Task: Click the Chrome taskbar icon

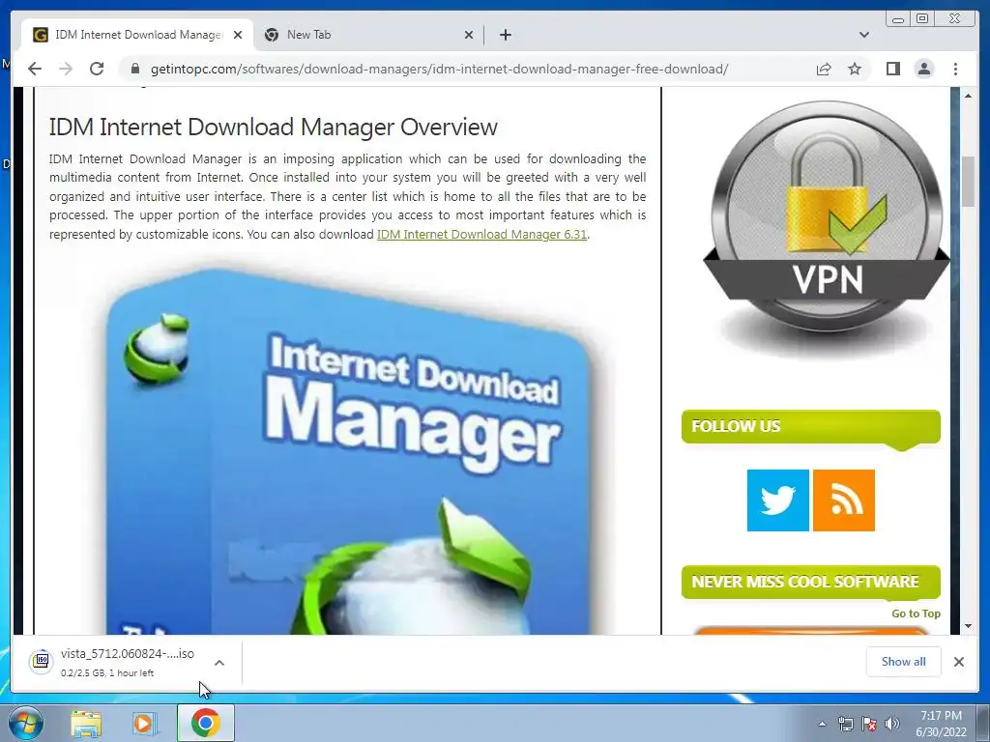Action: coord(205,723)
